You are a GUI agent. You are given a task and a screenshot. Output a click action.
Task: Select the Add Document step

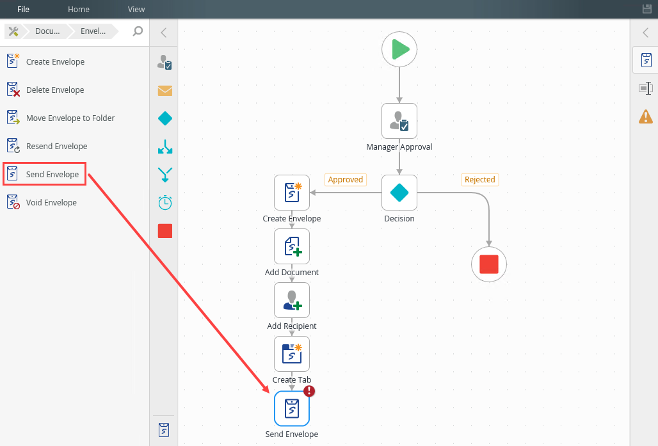(x=292, y=246)
